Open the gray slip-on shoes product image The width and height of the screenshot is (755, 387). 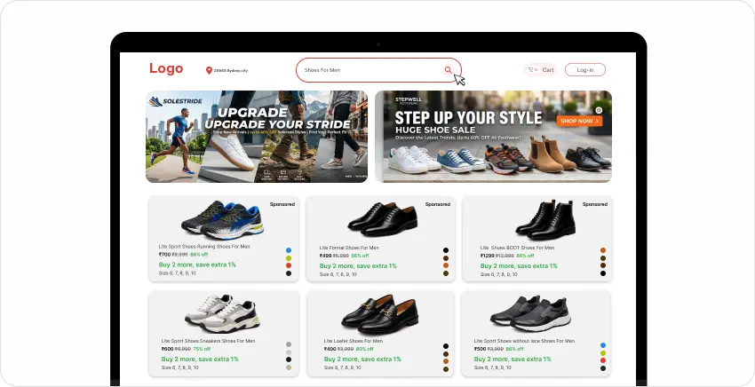530,313
